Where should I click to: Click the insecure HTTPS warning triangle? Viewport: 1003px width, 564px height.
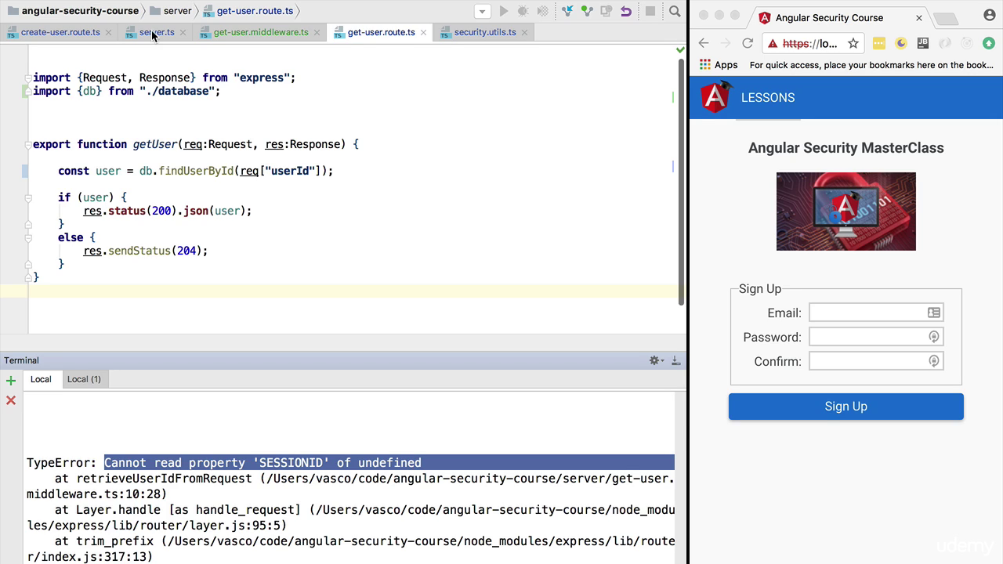tap(773, 44)
